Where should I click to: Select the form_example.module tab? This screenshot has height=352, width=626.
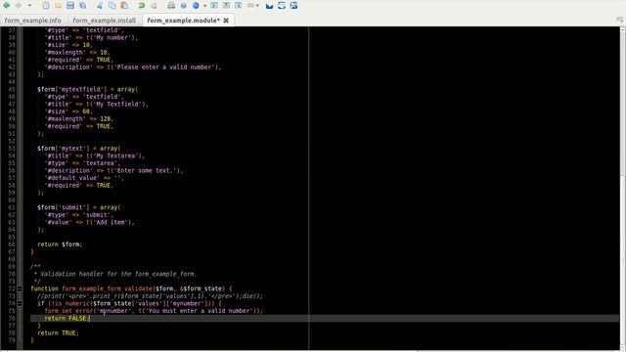183,21
